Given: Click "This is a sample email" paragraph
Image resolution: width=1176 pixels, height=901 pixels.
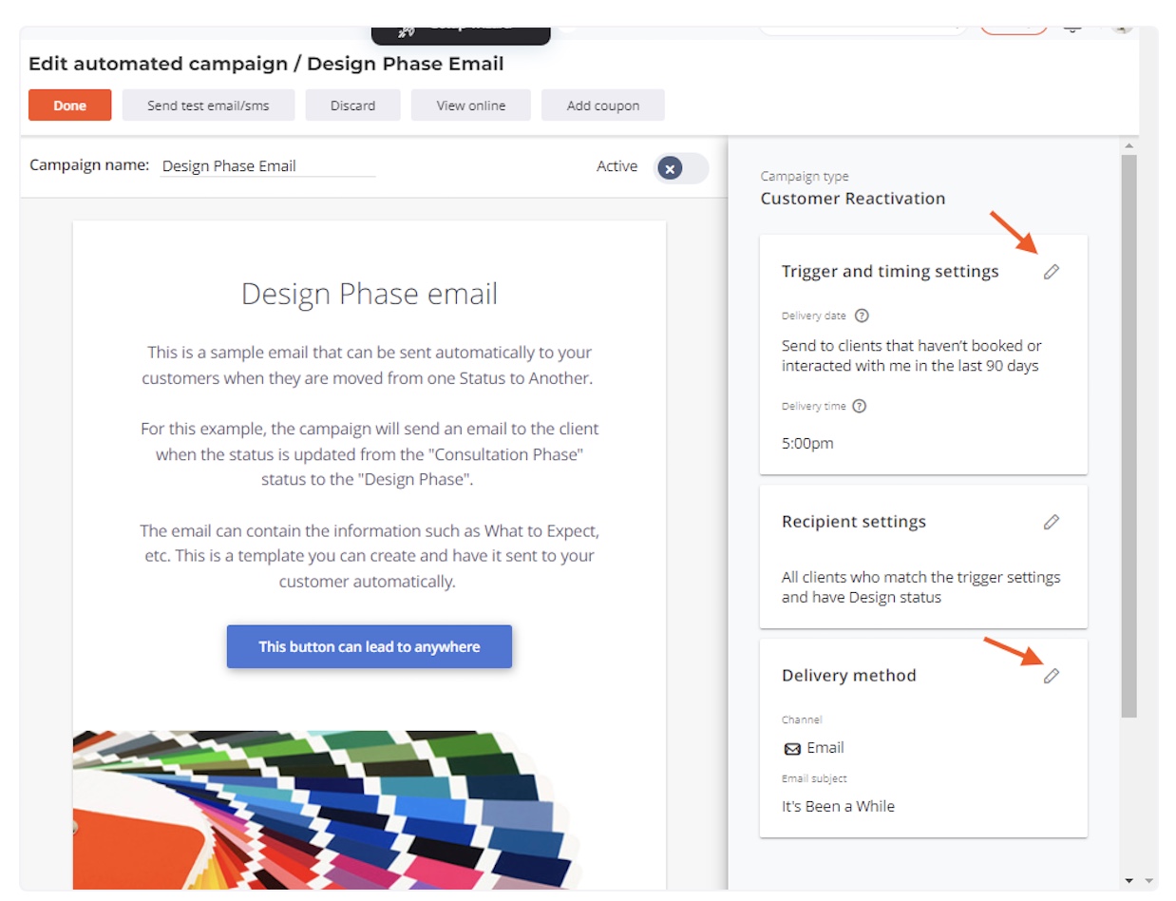Looking at the screenshot, I should click(x=370, y=365).
